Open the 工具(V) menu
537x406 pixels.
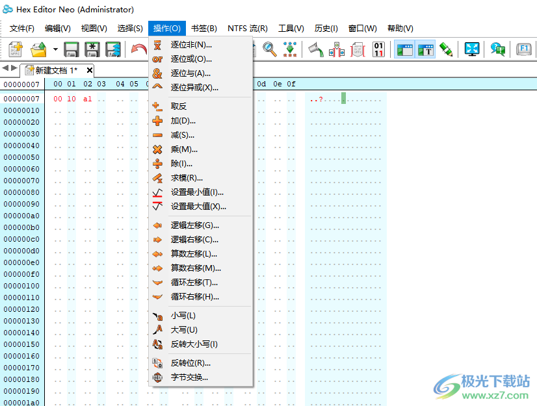(291, 29)
